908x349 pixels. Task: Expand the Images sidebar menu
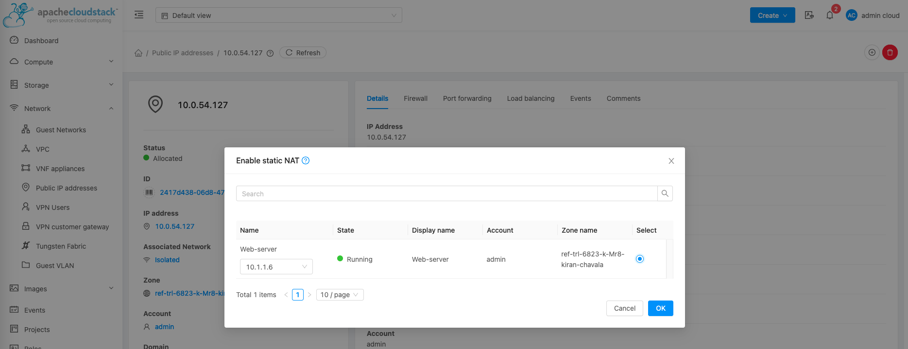[x=61, y=288]
